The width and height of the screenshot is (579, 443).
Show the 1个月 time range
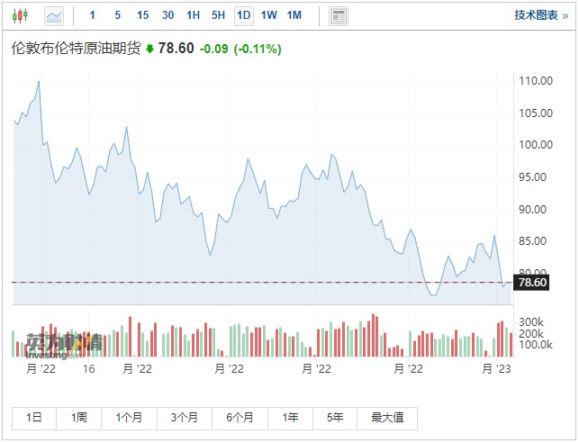tap(129, 418)
